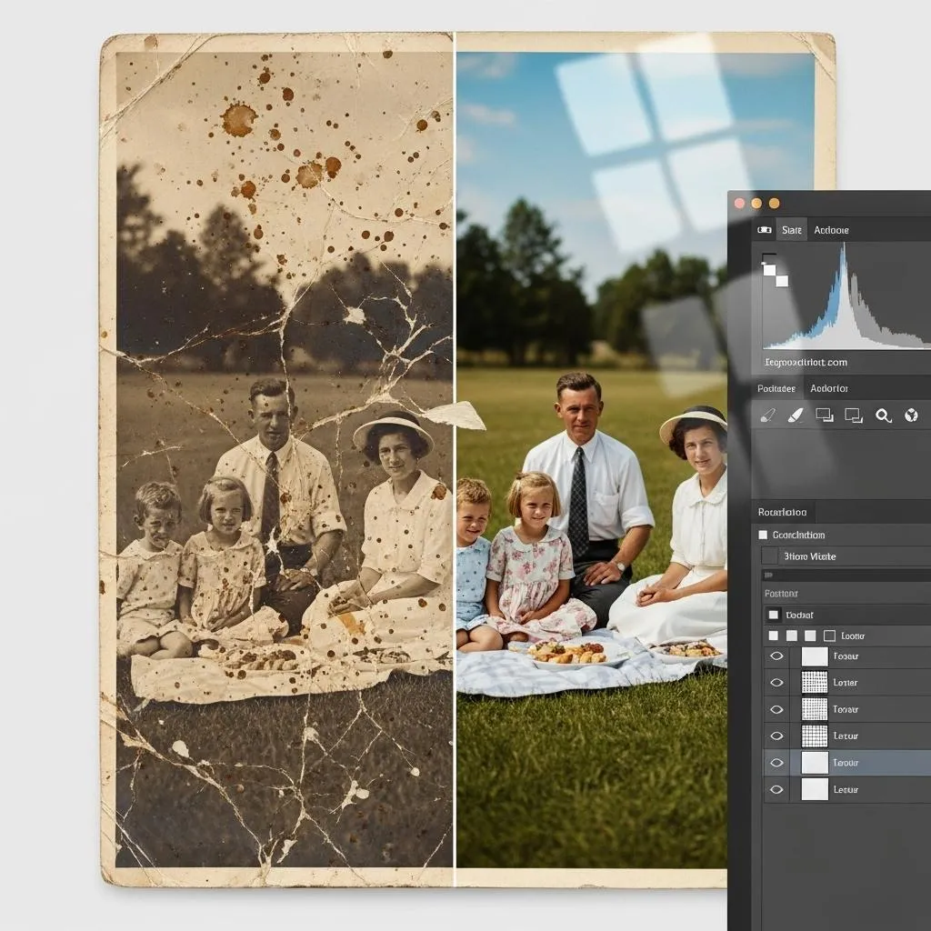This screenshot has height=931, width=931.
Task: Click the camera icon beside the histogram tabs
Action: [764, 230]
